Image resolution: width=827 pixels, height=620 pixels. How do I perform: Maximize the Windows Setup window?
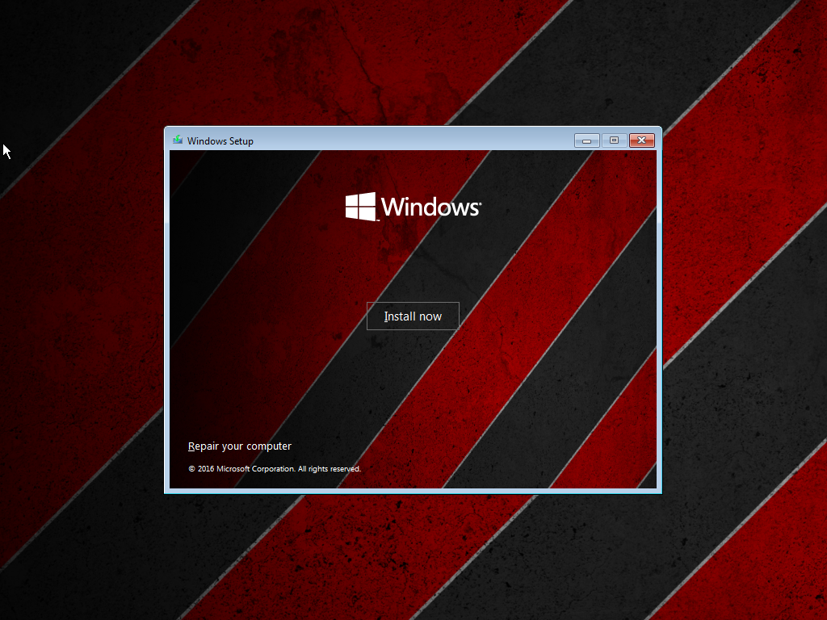tap(614, 140)
